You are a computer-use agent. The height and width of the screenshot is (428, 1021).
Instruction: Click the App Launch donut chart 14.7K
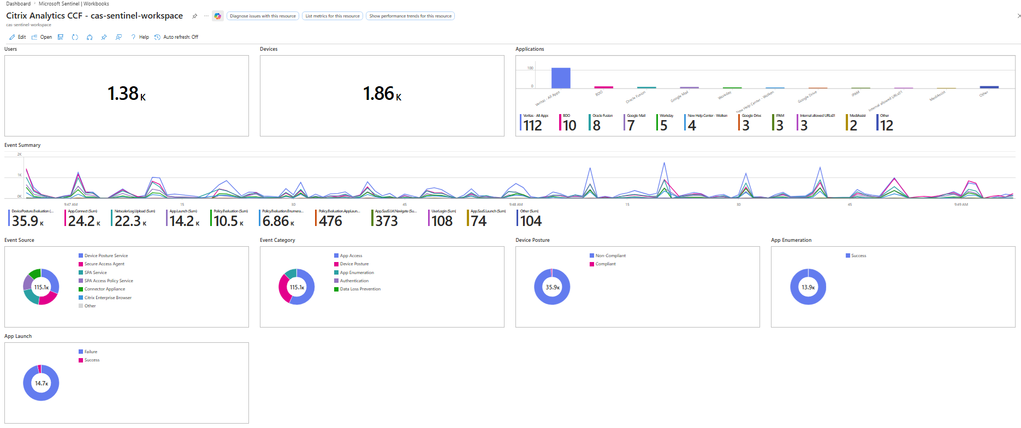pos(41,383)
